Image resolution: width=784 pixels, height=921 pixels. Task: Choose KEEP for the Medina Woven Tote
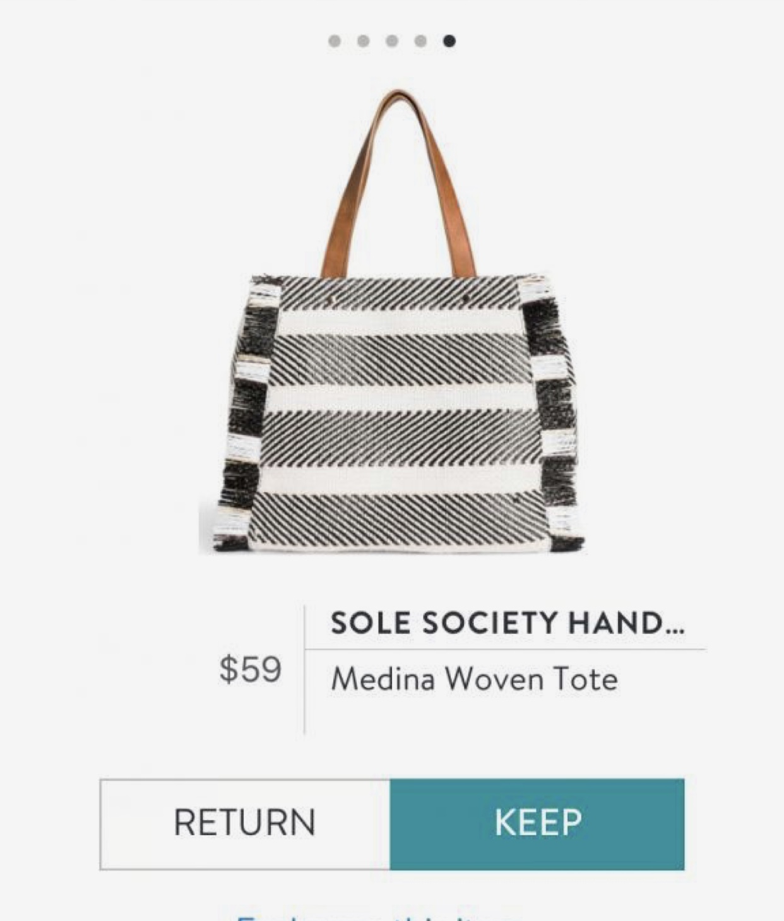[537, 824]
